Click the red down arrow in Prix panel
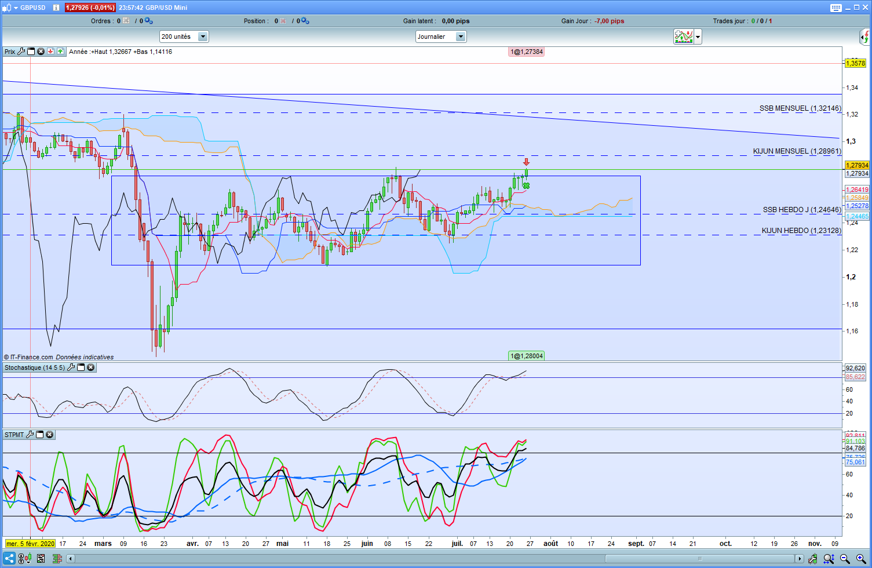The width and height of the screenshot is (872, 568). [x=51, y=52]
